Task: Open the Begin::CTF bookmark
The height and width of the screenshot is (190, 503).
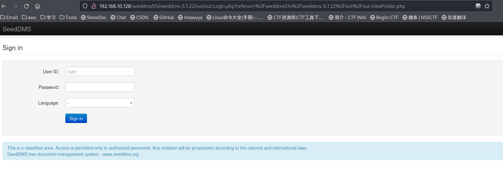Action: click(384, 18)
